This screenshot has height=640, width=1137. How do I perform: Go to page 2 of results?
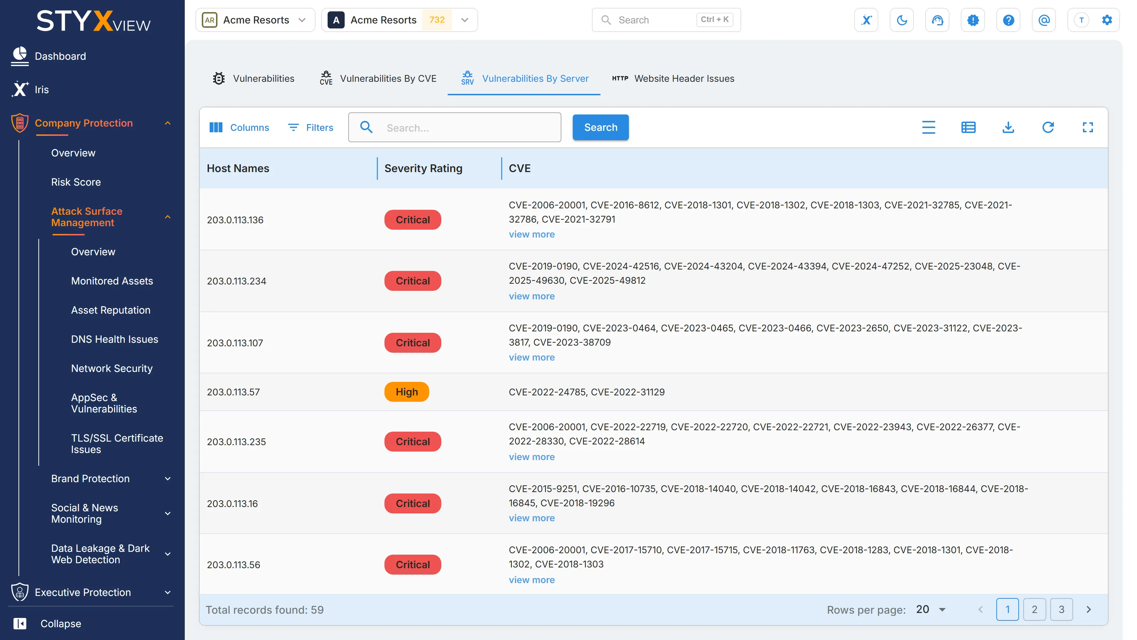point(1034,609)
